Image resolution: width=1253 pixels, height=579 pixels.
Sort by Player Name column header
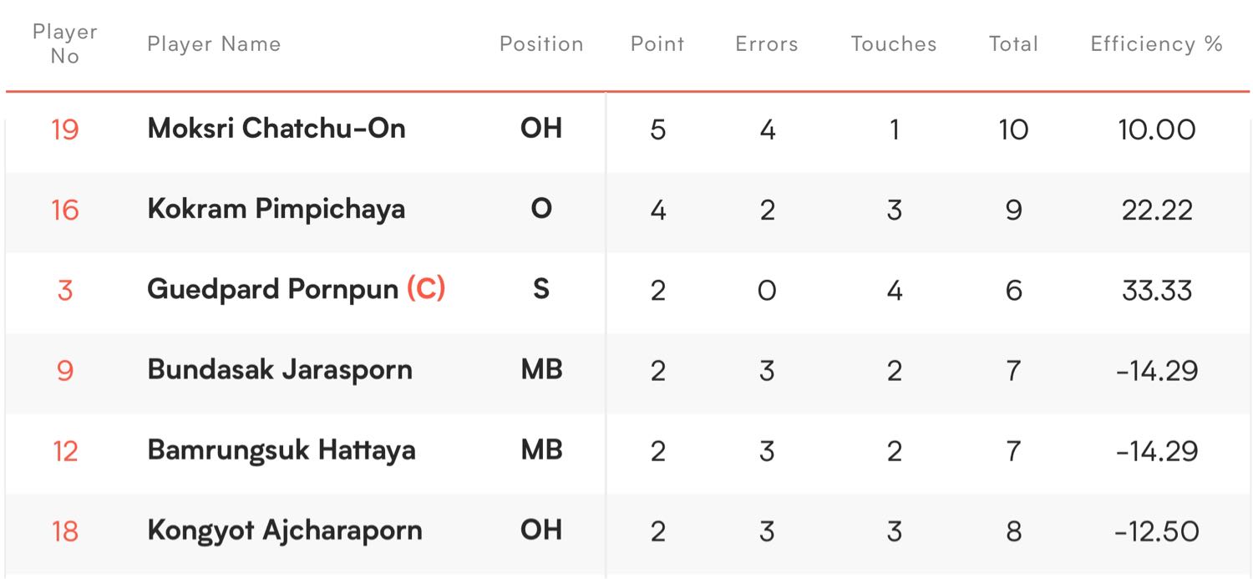(x=214, y=44)
